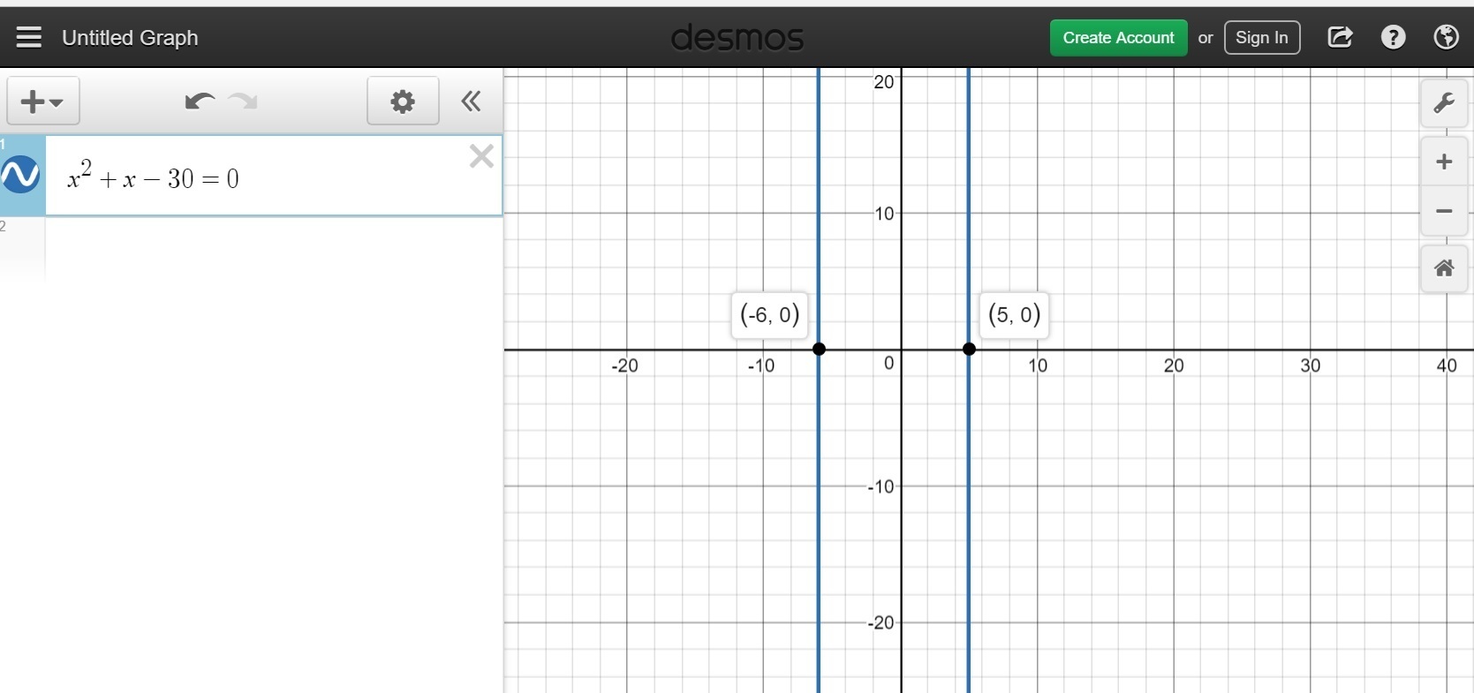Screen dimensions: 1474x693
Task: Zoom out with the minus icon
Action: (x=1444, y=211)
